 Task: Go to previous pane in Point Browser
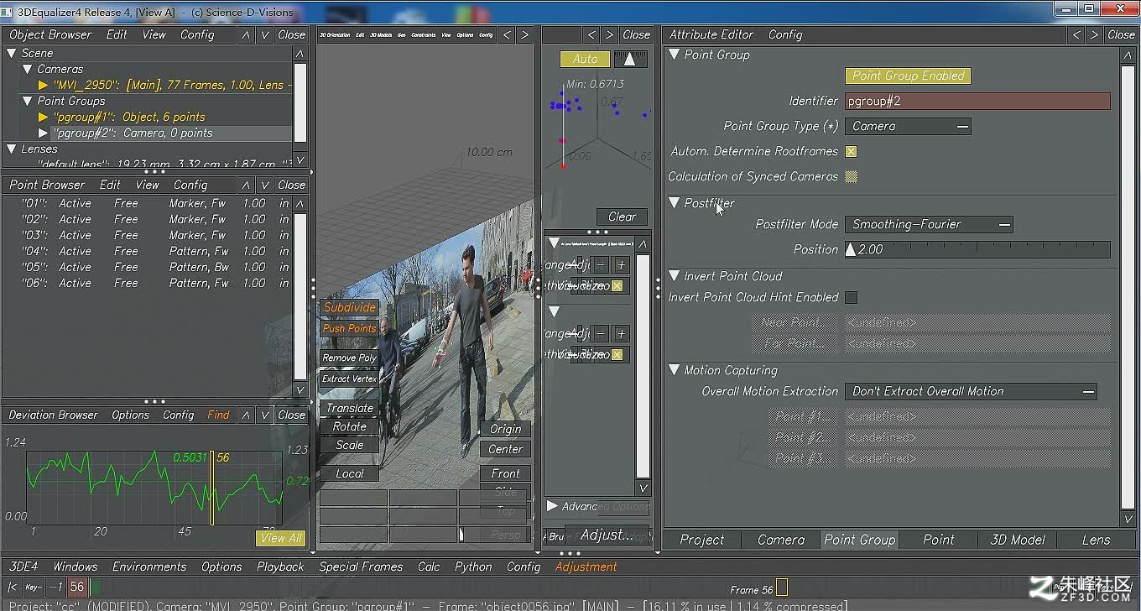click(x=246, y=185)
